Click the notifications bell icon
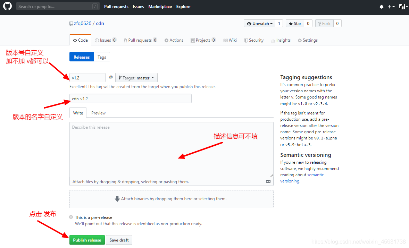This screenshot has height=248, width=409. (x=381, y=7)
